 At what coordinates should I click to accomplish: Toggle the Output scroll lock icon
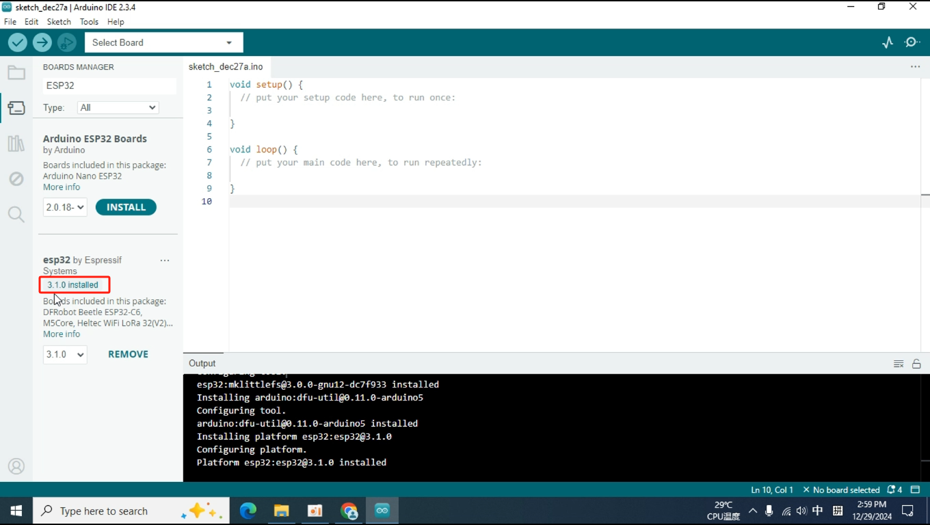(916, 364)
